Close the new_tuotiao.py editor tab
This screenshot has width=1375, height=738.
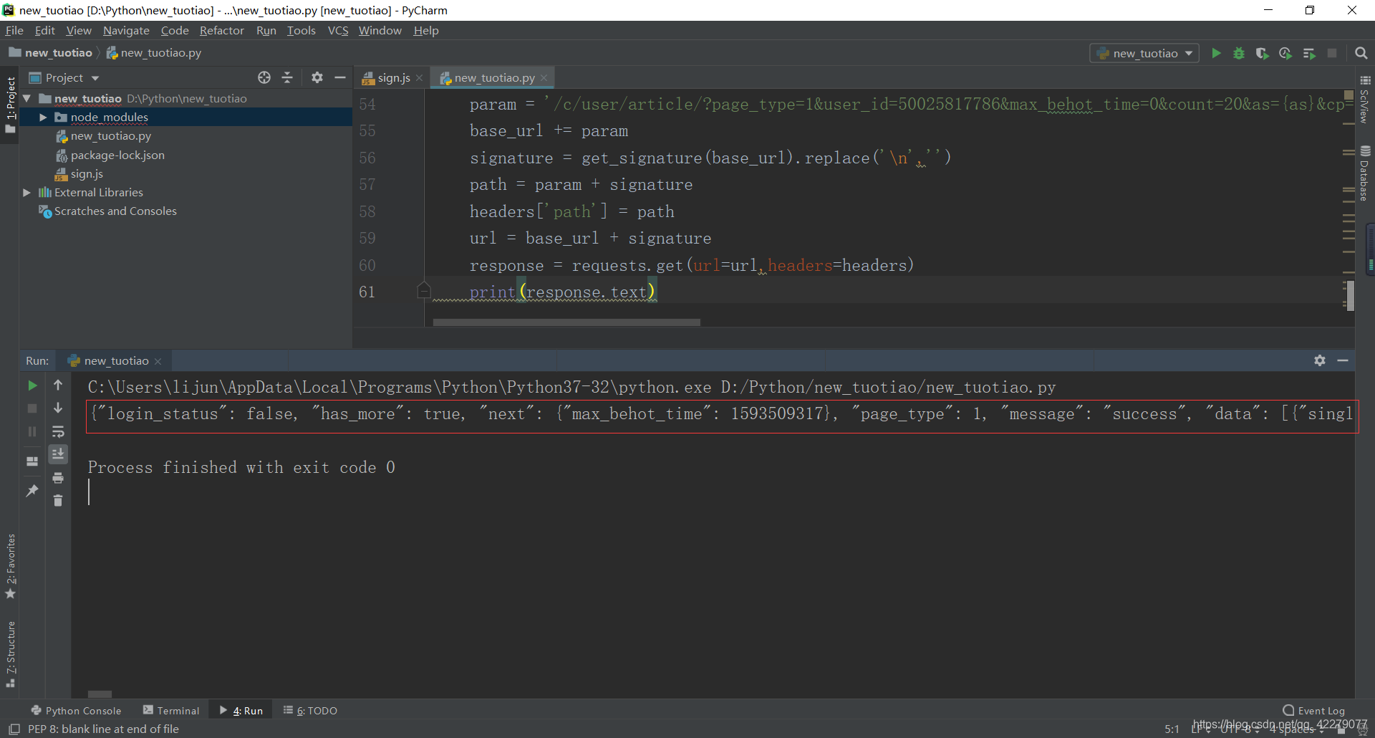[544, 78]
